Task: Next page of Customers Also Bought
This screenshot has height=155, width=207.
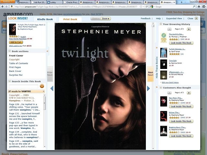Action: pyautogui.click(x=189, y=93)
